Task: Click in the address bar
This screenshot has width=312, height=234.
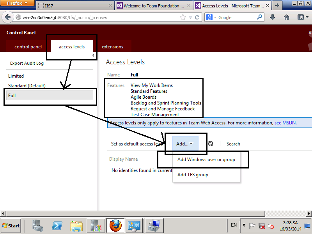Action: [x=99, y=18]
